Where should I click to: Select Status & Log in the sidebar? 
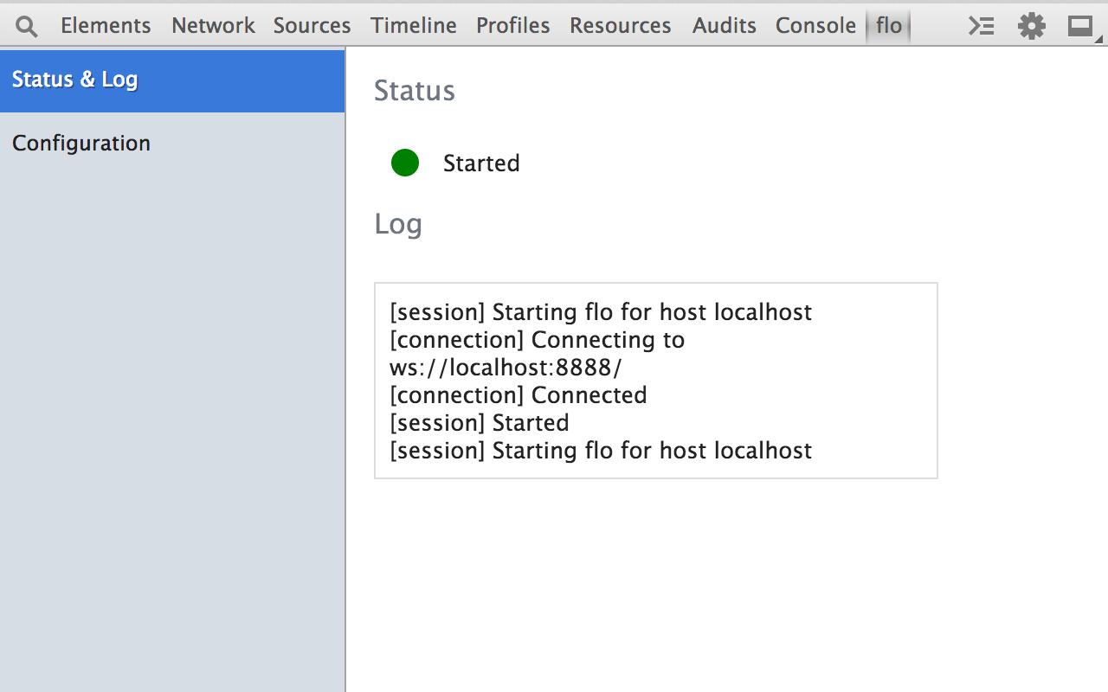(75, 80)
